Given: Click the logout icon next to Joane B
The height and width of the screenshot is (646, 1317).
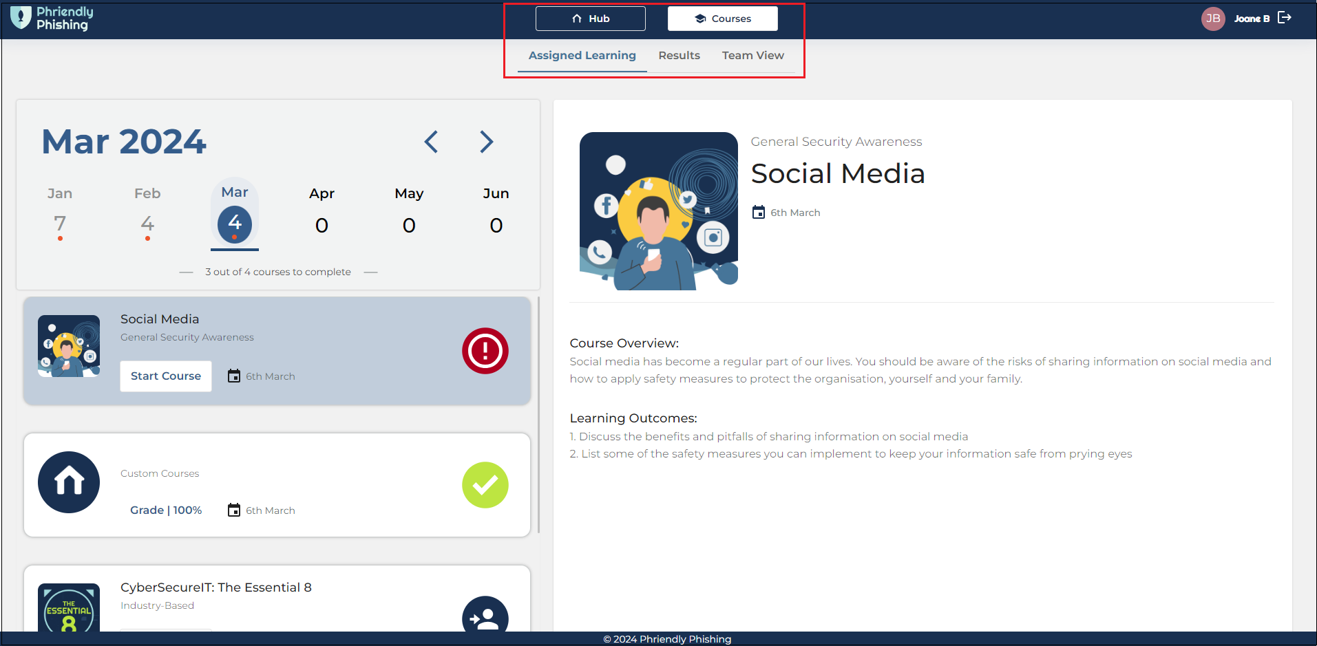Looking at the screenshot, I should coord(1285,18).
